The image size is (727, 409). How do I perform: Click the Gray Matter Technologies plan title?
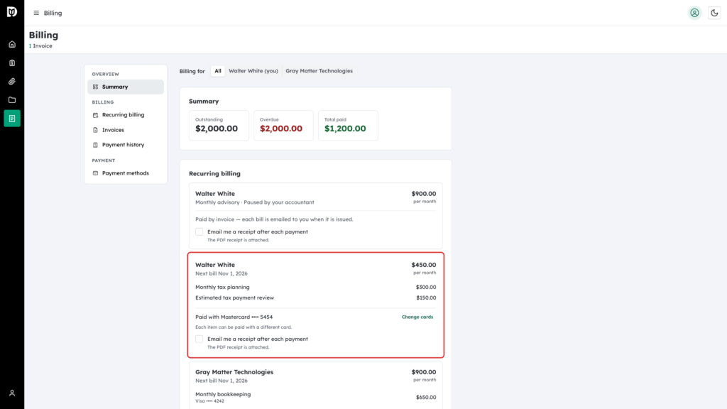point(234,372)
